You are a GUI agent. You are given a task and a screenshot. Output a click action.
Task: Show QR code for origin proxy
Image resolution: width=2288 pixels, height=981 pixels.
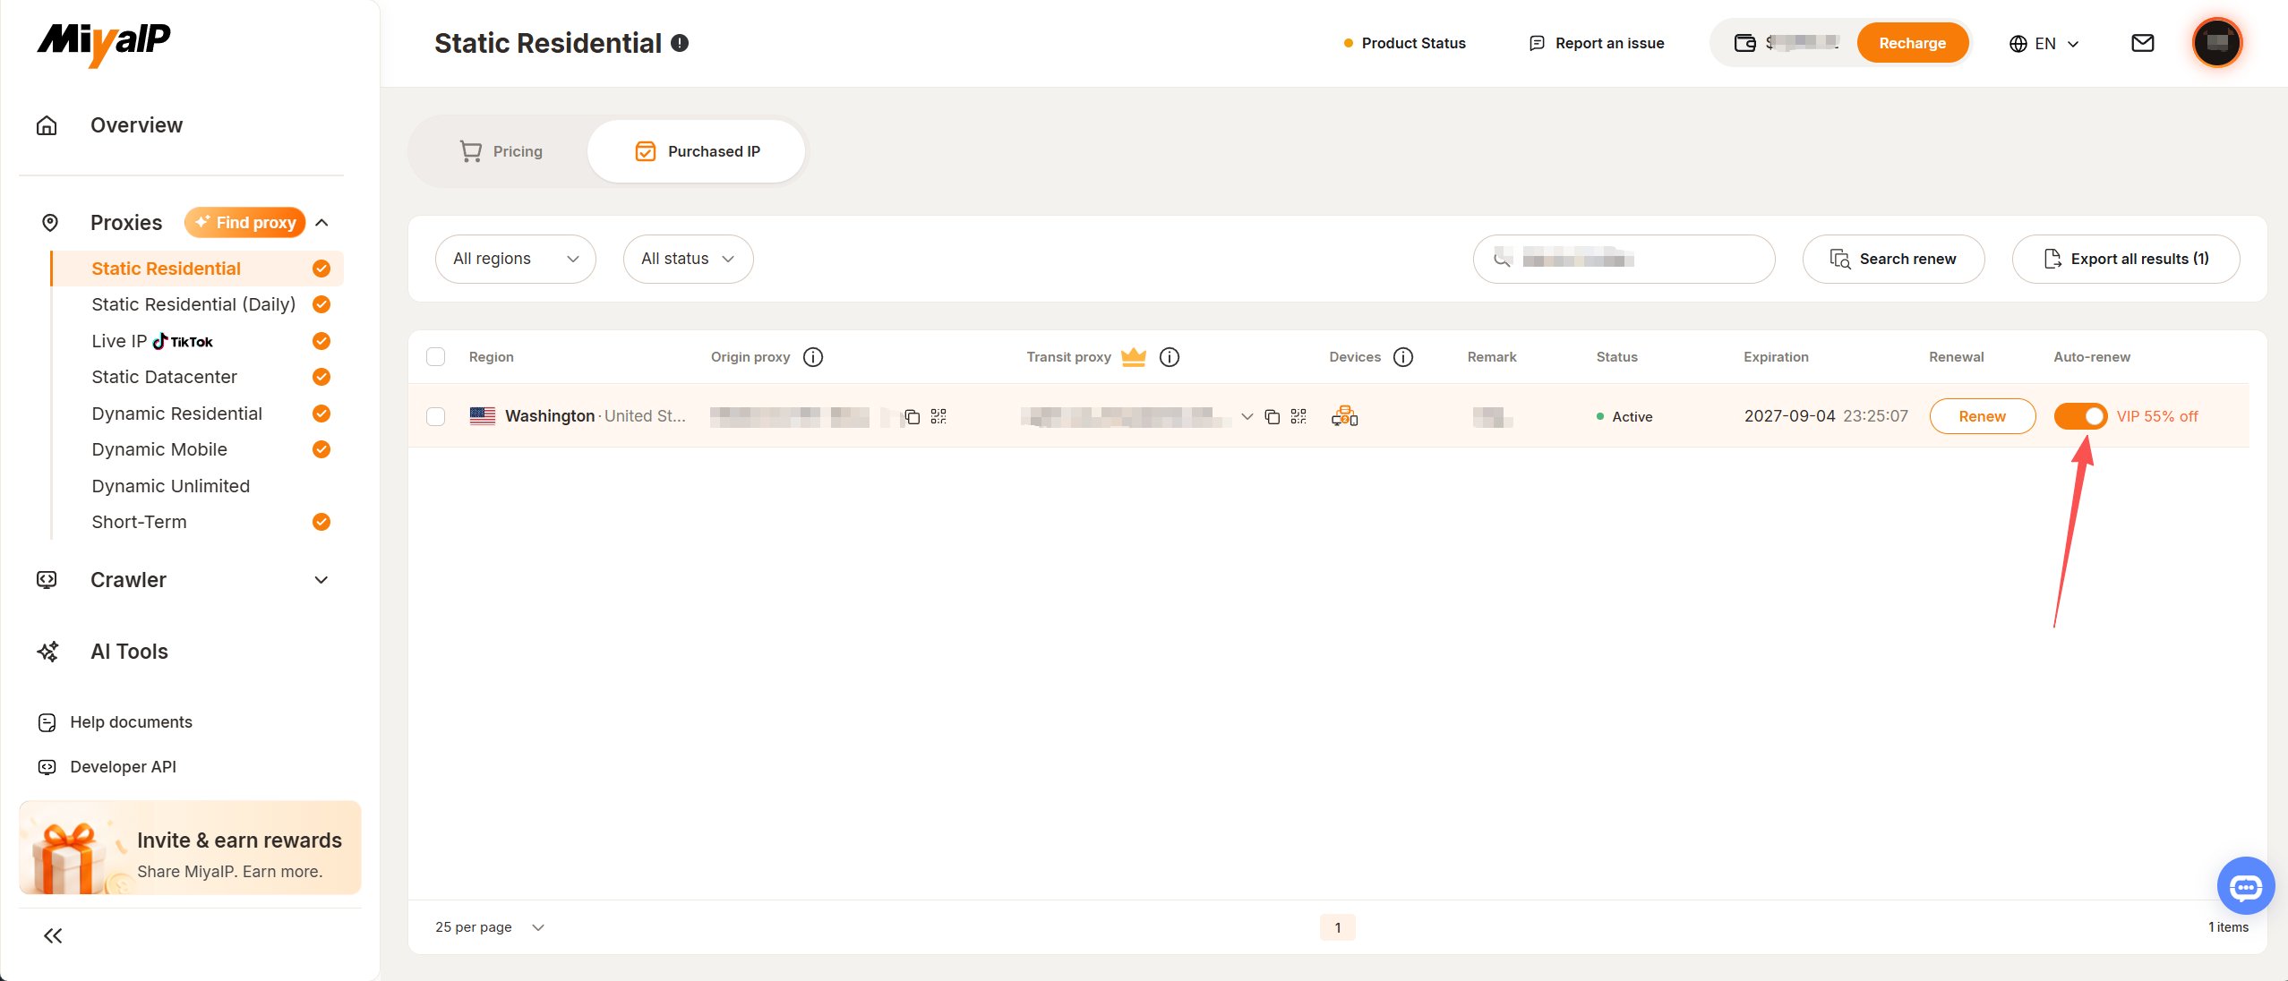click(938, 416)
